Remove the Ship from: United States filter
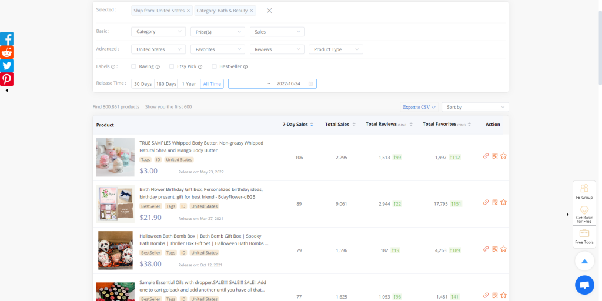Viewport: 602px width, 301px height. (188, 11)
